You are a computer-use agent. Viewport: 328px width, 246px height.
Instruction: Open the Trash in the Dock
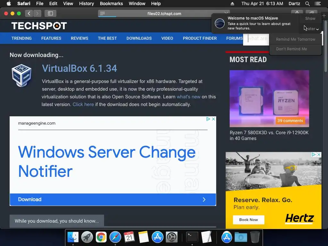(255, 237)
